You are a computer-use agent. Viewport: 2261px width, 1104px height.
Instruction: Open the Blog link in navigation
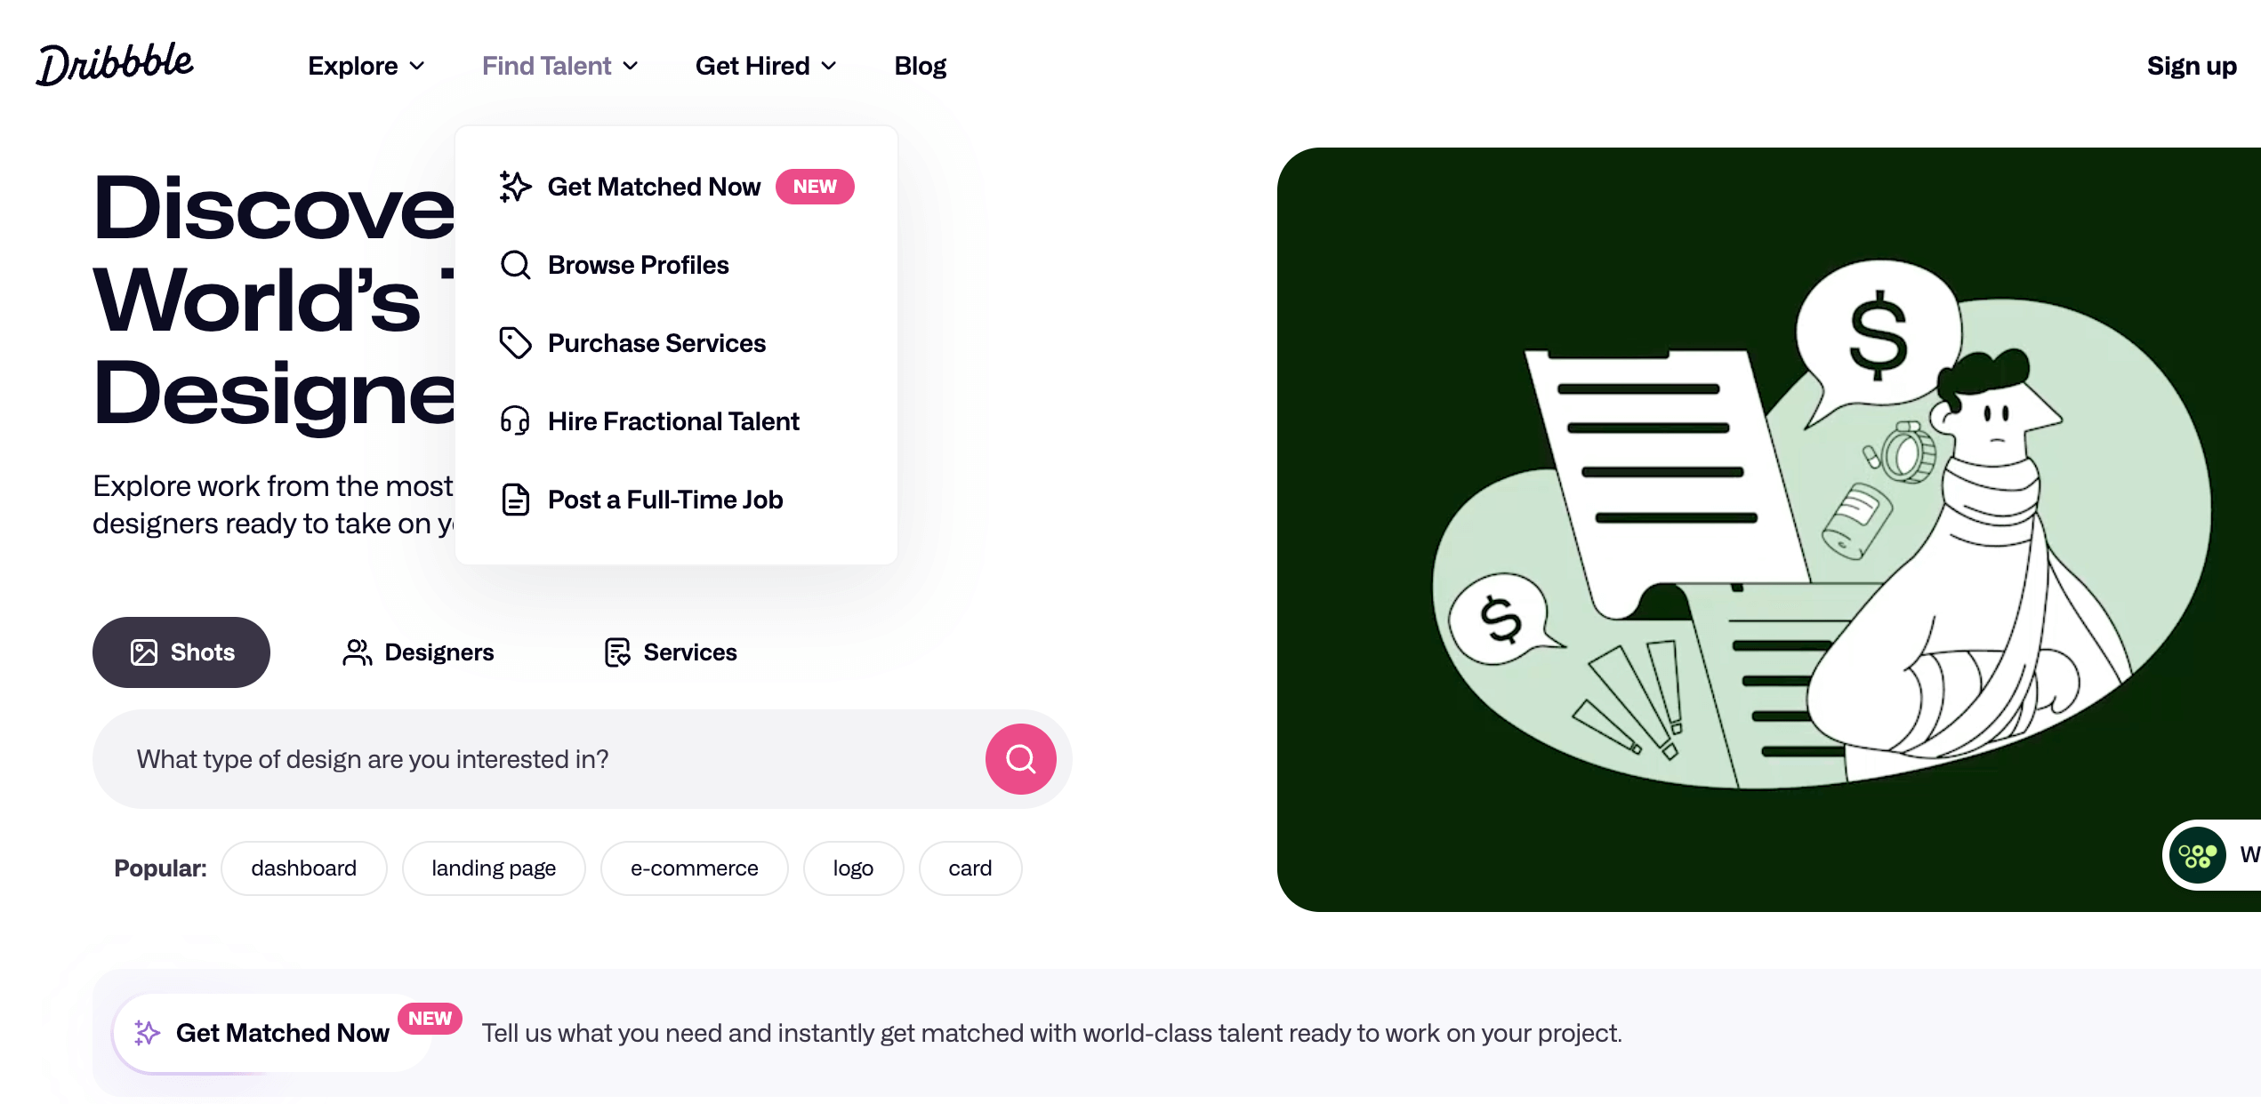coord(921,66)
